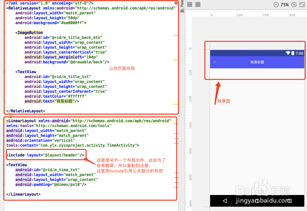Click the android:padding="@dimen/px10" line

[x=51, y=184]
